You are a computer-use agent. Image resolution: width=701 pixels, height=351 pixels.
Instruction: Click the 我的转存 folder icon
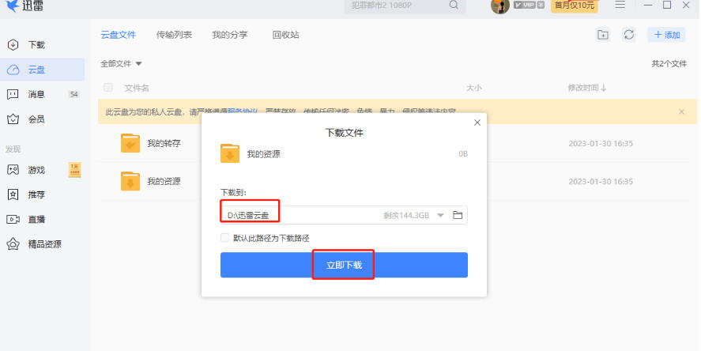pyautogui.click(x=130, y=143)
